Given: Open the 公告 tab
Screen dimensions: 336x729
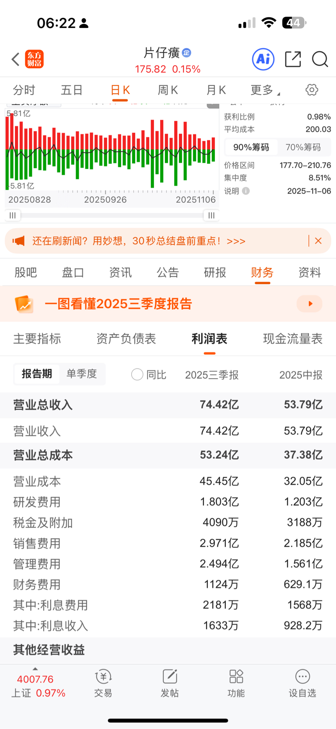Looking at the screenshot, I should pos(168,272).
